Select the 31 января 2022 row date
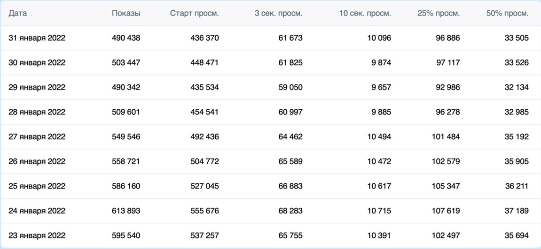Image resolution: width=541 pixels, height=249 pixels. coord(37,38)
